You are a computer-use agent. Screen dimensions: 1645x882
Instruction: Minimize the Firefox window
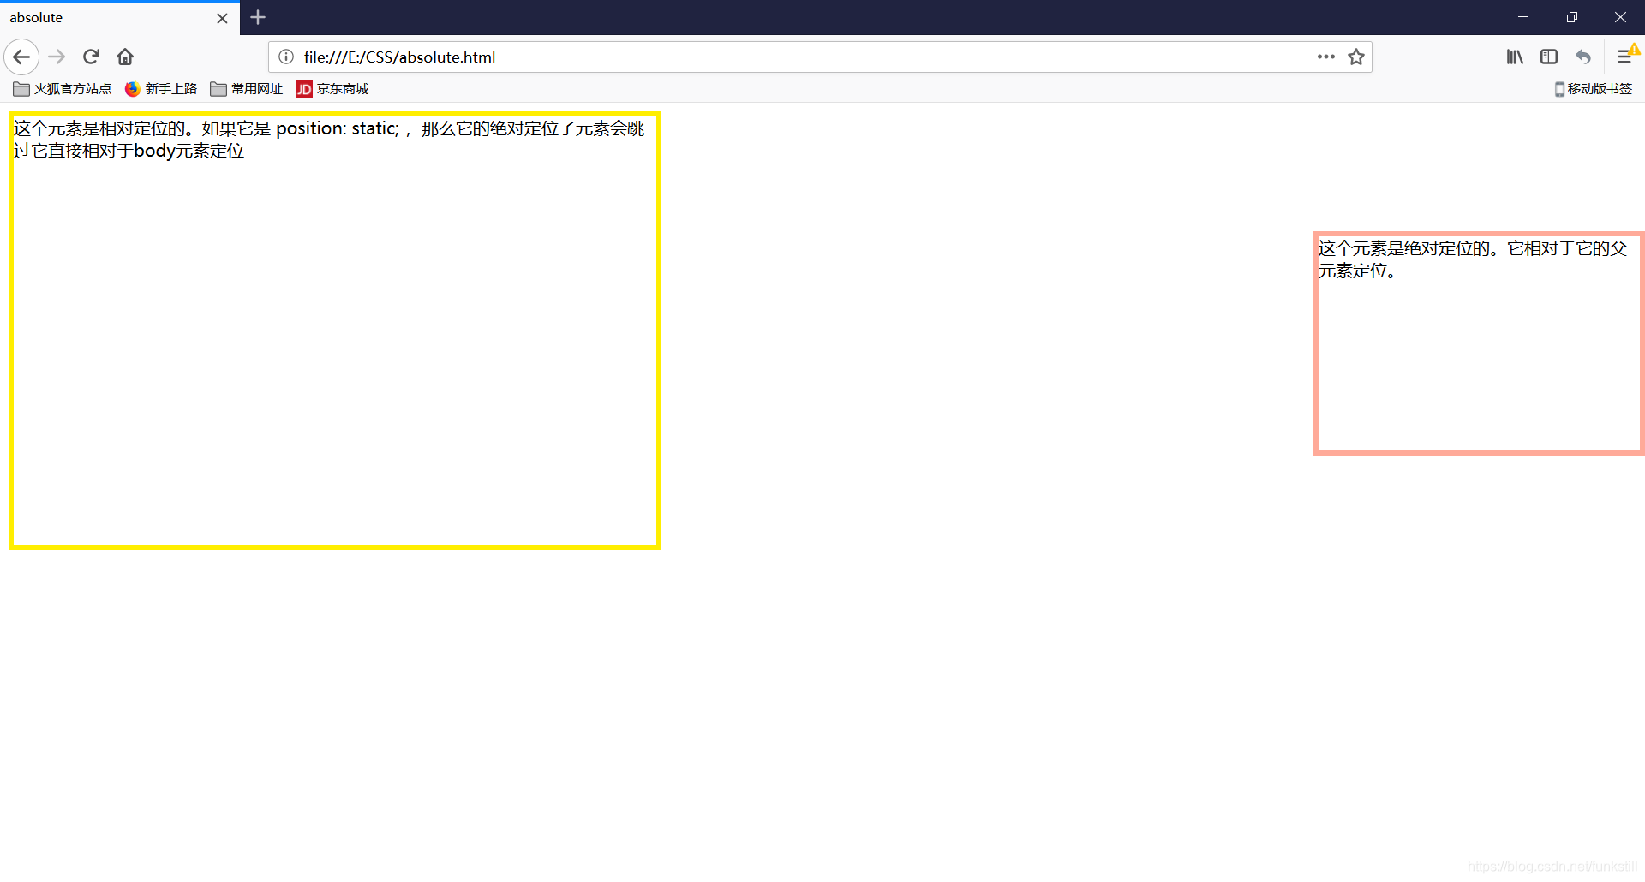click(x=1523, y=17)
